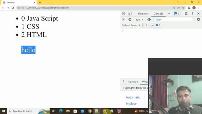Open the Automatic in place link
Viewport: 202px width, 114px height.
(x=133, y=100)
